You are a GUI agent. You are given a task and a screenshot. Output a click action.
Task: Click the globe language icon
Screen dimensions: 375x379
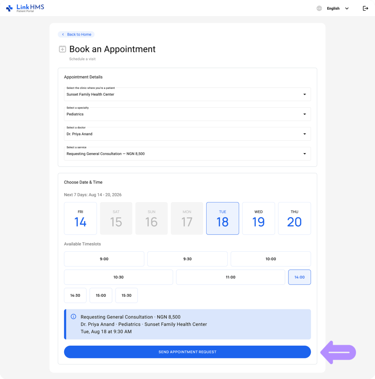coord(319,8)
